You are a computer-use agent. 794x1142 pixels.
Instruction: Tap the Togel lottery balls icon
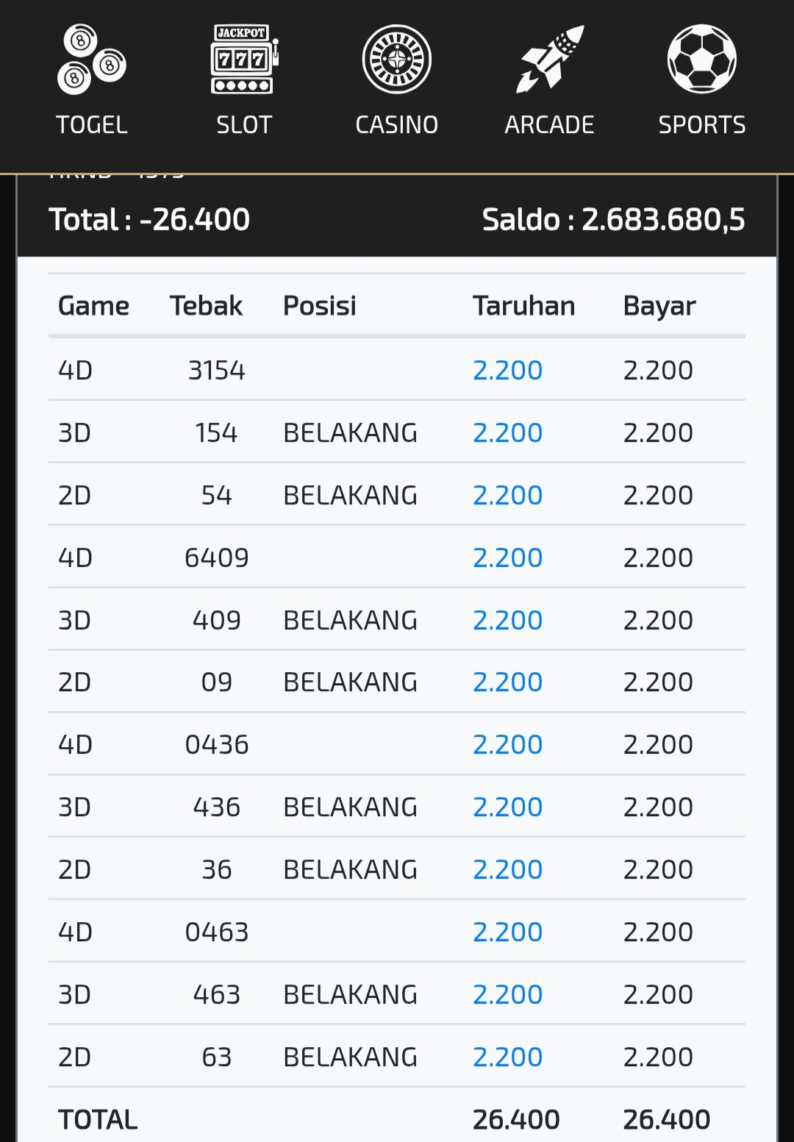click(92, 60)
